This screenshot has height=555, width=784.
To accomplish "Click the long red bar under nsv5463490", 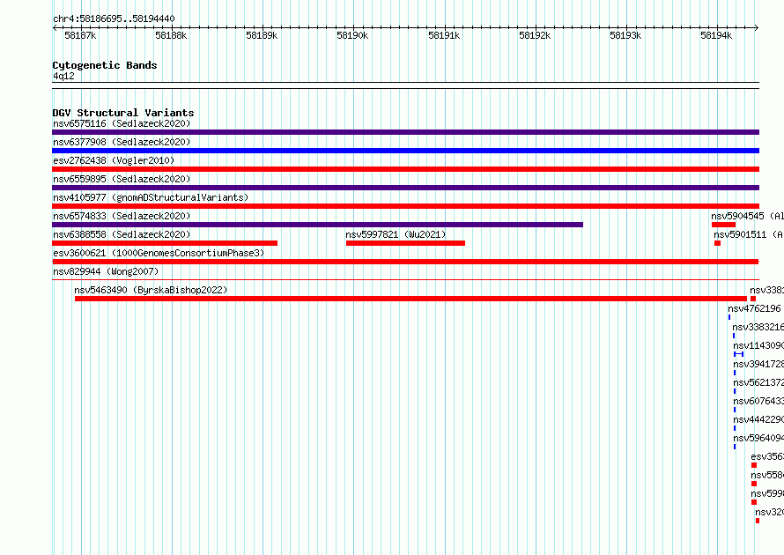I will (410, 299).
